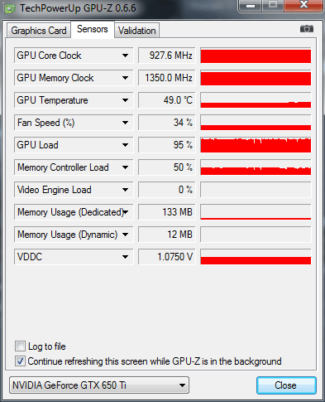325x402 pixels.
Task: Open the GPU Load sensor dropdown
Action: 125,145
